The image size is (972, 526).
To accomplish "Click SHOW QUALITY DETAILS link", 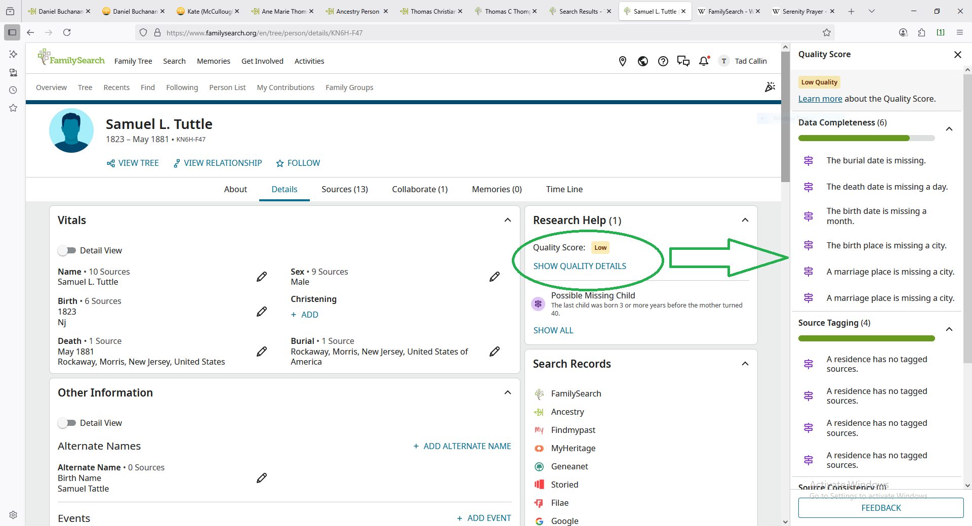I will tap(580, 266).
